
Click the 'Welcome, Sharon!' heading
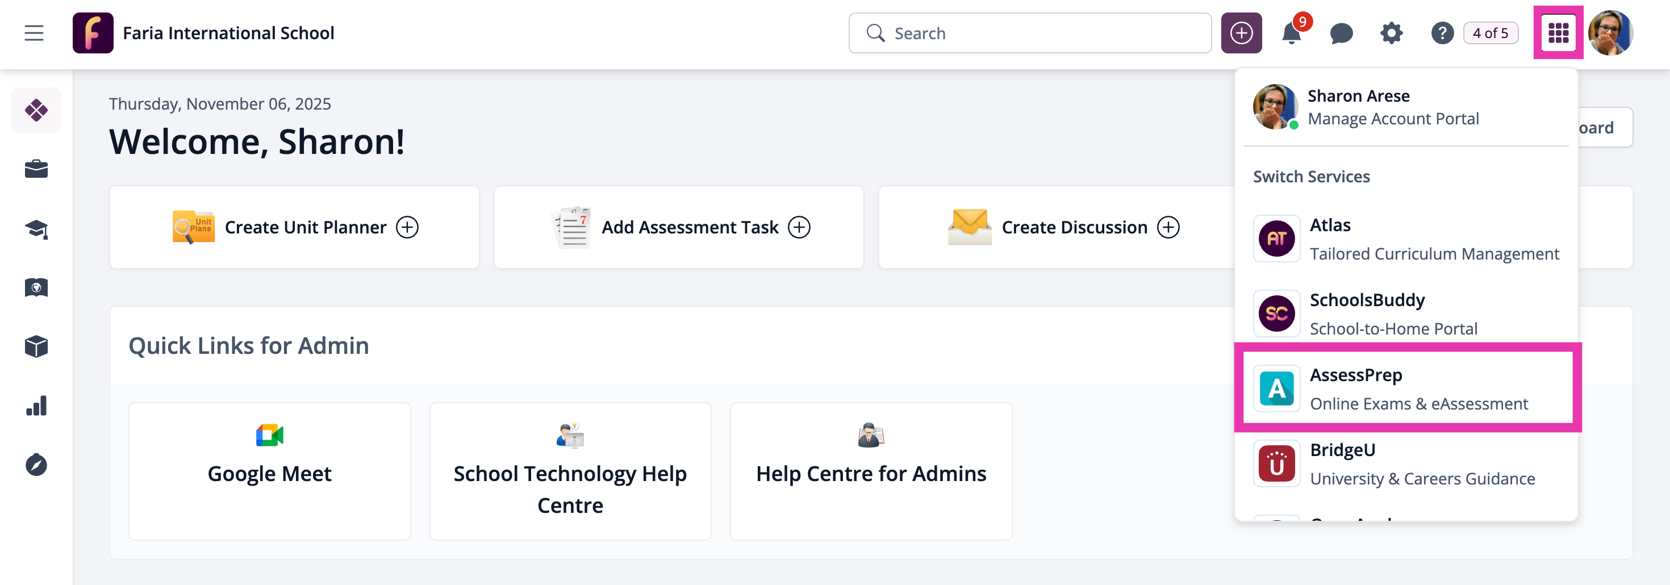pos(257,141)
